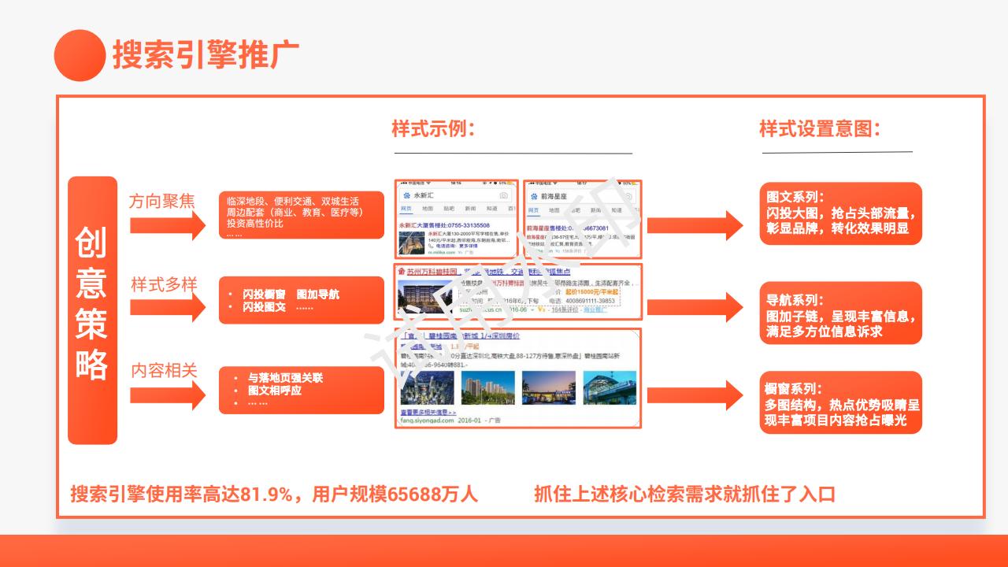The image size is (1008, 567).
Task: Click the Baidu paw icon in 永新汇 search bar
Action: 406,195
